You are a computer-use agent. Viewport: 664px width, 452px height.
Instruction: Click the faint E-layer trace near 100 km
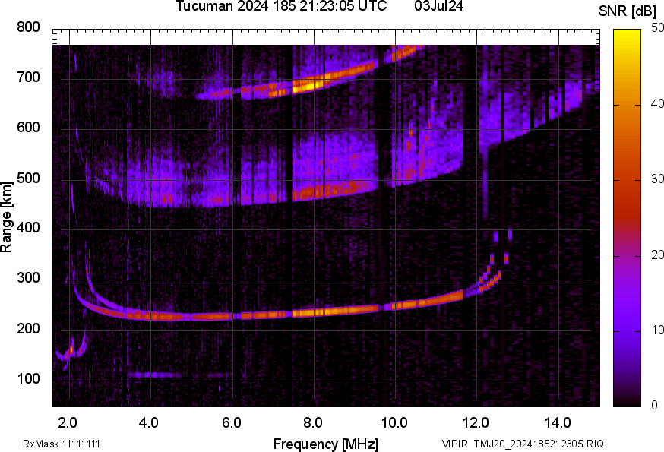click(154, 375)
